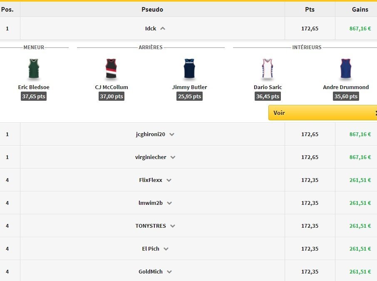Image resolution: width=377 pixels, height=281 pixels.
Task: Expand virginiecher's lineup details
Action: point(173,157)
